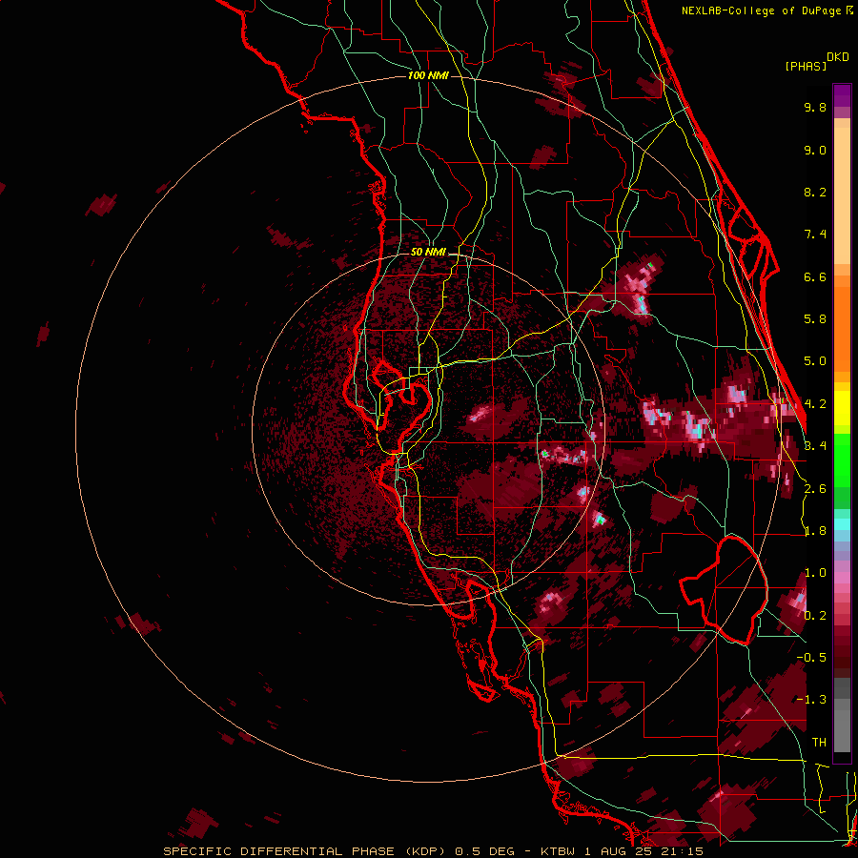This screenshot has width=858, height=858.
Task: Pick the bright green color band
Action: pyautogui.click(x=842, y=460)
